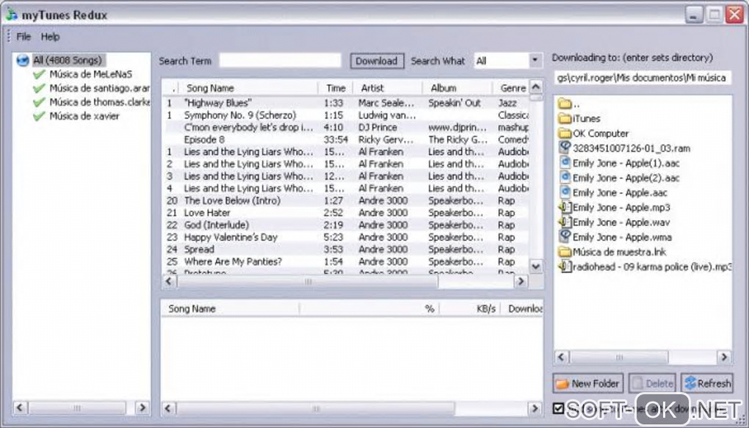Select the iTunes folder icon

pyautogui.click(x=565, y=118)
